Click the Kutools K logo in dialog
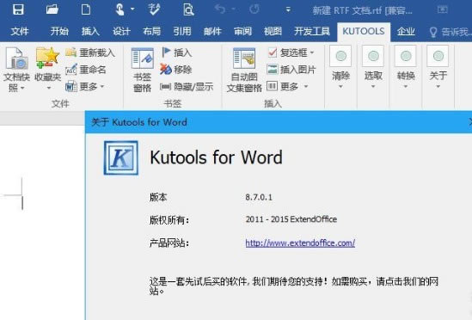The width and height of the screenshot is (472, 320). click(121, 158)
